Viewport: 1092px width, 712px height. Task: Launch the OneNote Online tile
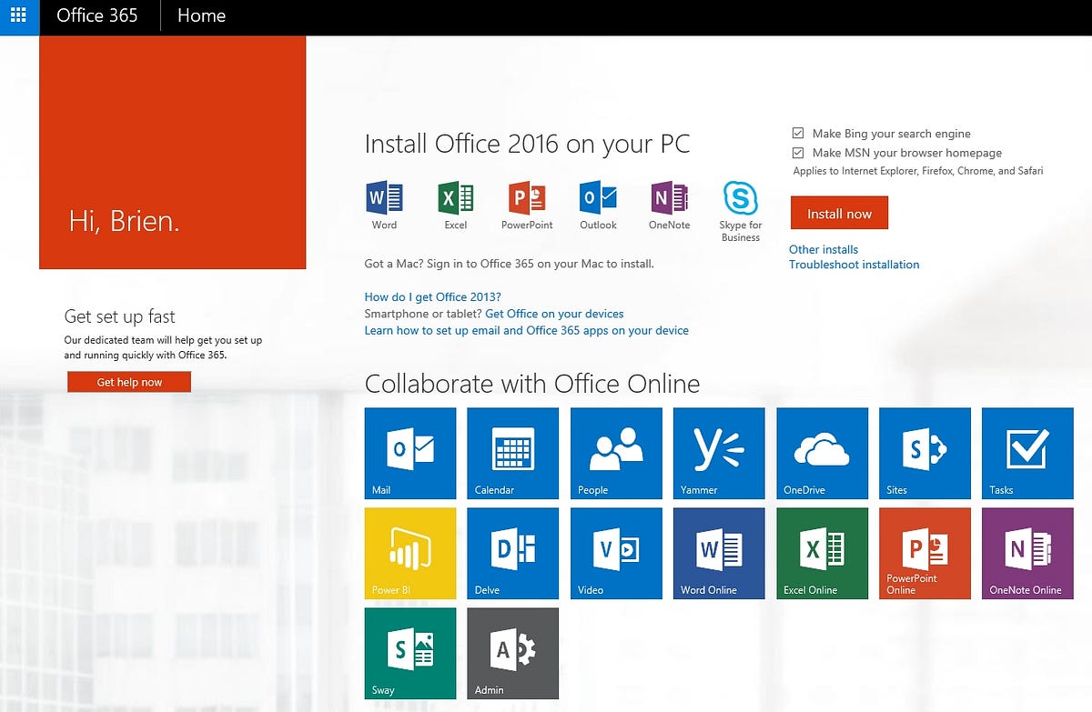(1028, 554)
